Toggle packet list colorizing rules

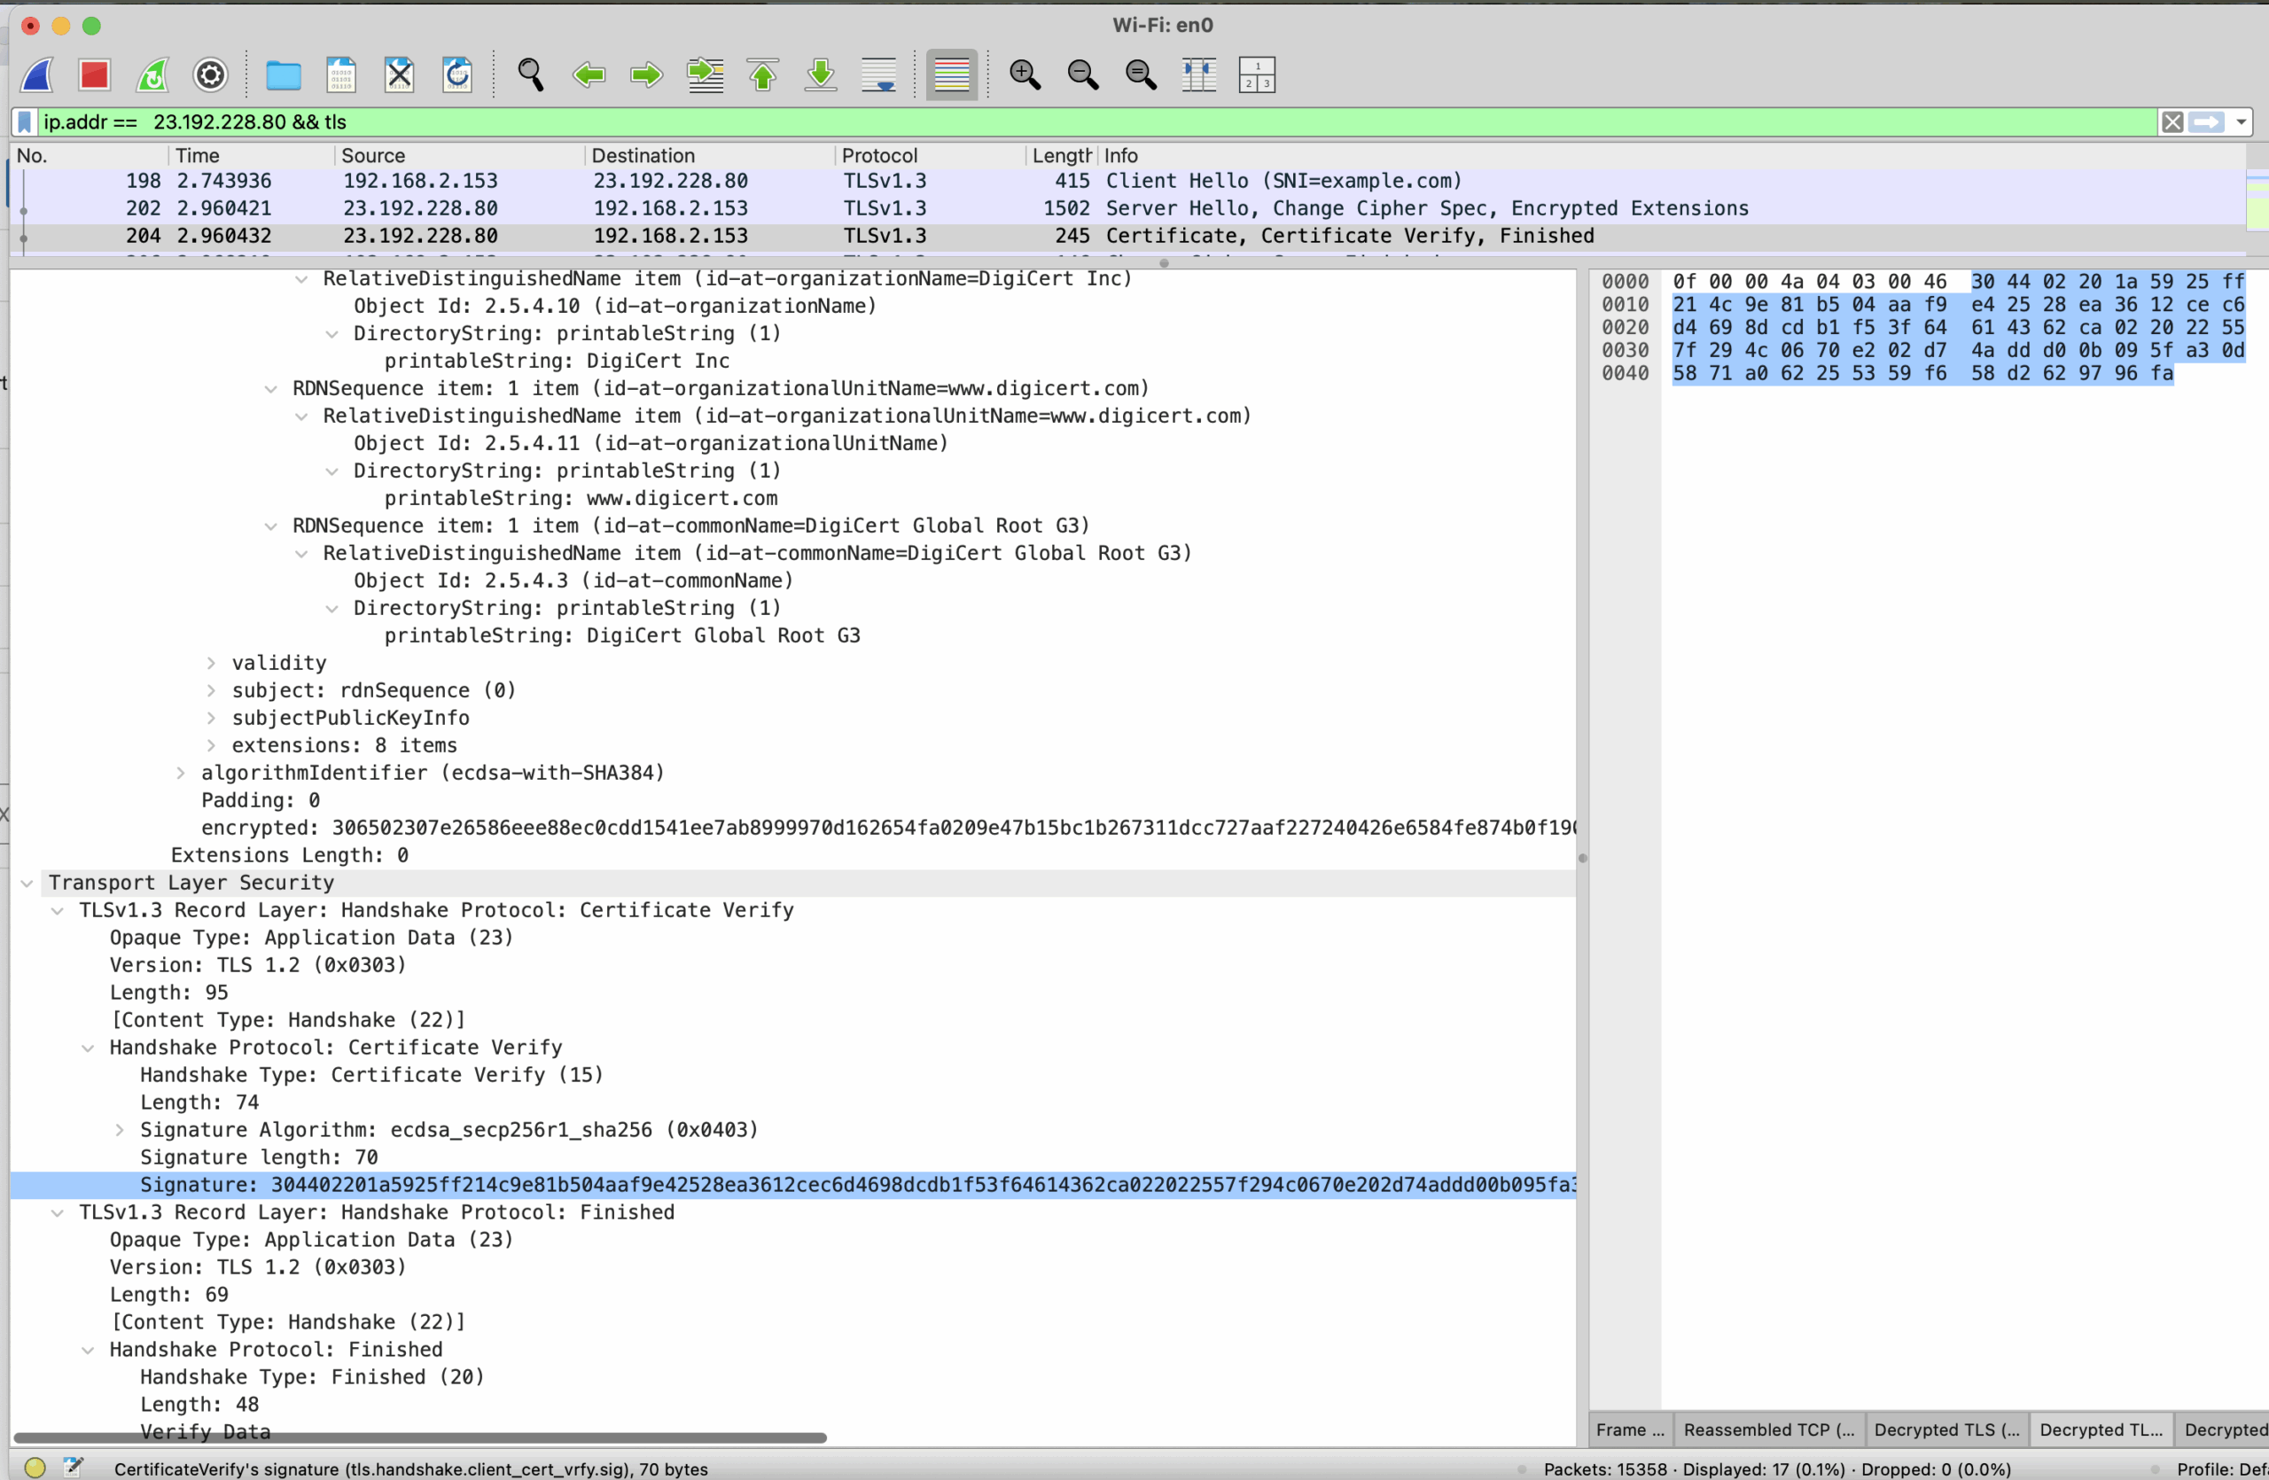tap(951, 74)
